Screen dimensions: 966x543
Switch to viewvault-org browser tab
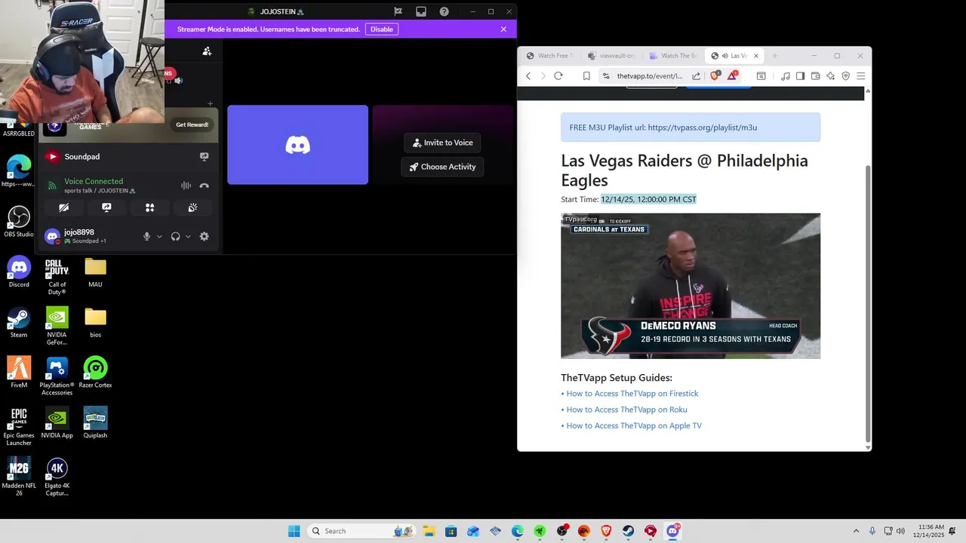(612, 56)
